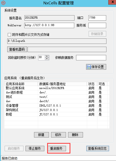Click the floppy disk save settings icon
116x161 pixels.
[x=89, y=67]
